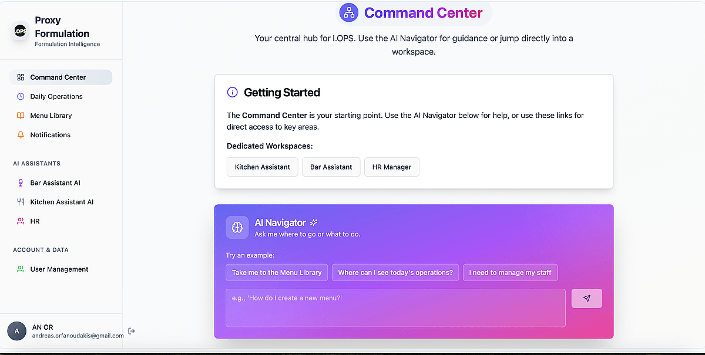705x355 pixels.
Task: Focus the AI Navigator question text field
Action: click(395, 307)
